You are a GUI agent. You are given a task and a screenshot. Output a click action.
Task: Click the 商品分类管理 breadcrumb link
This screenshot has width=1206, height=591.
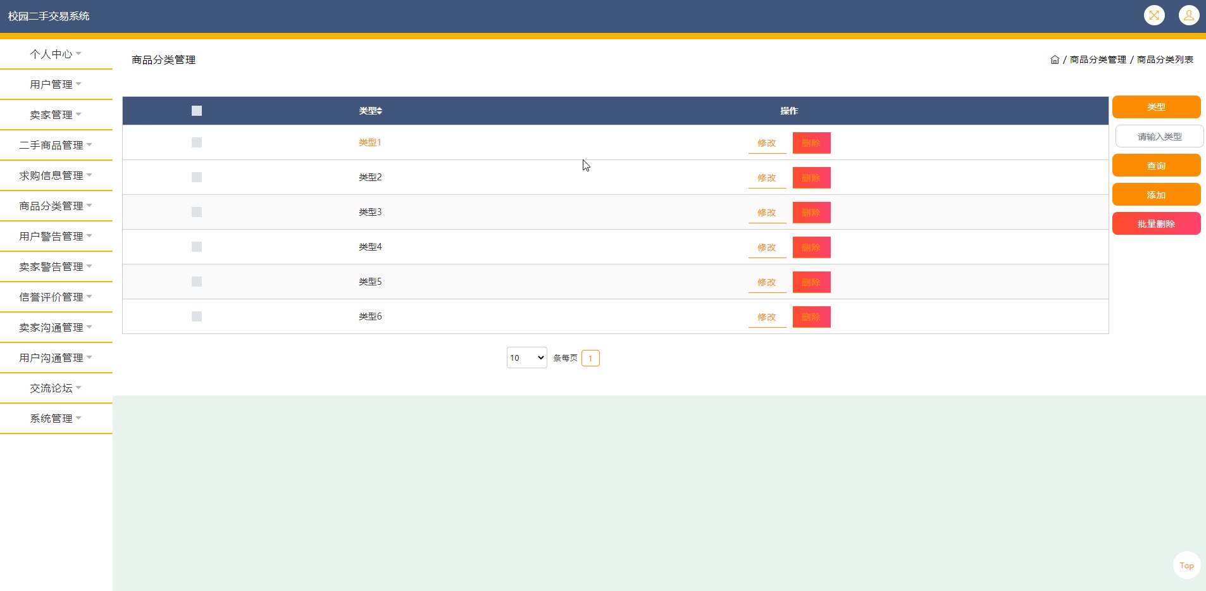point(1098,59)
